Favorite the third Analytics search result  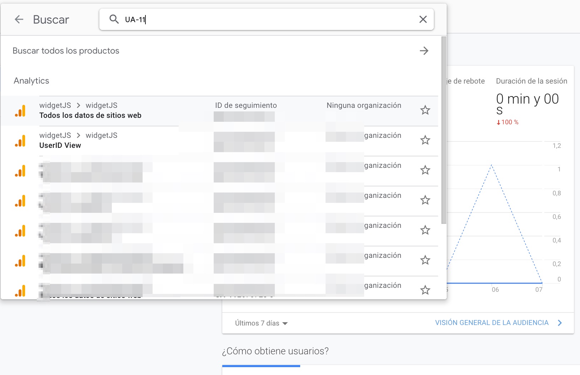coord(425,170)
